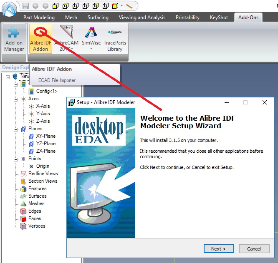Select the Section Views tree item
This screenshot has height=263, width=278.
(x=43, y=181)
